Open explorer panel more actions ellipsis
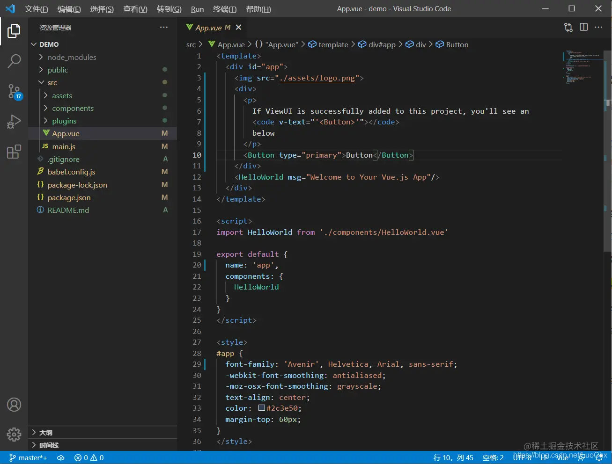Image resolution: width=612 pixels, height=464 pixels. click(x=163, y=28)
